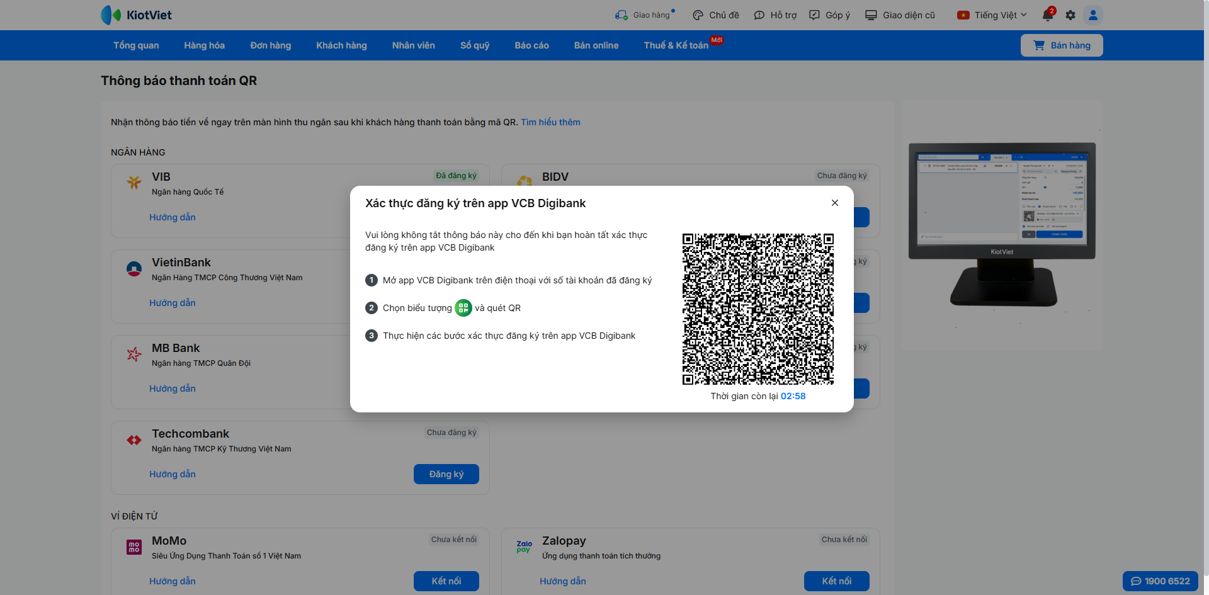Click Chưa kết nối status on Zalopay
1209x595 pixels.
coord(844,540)
